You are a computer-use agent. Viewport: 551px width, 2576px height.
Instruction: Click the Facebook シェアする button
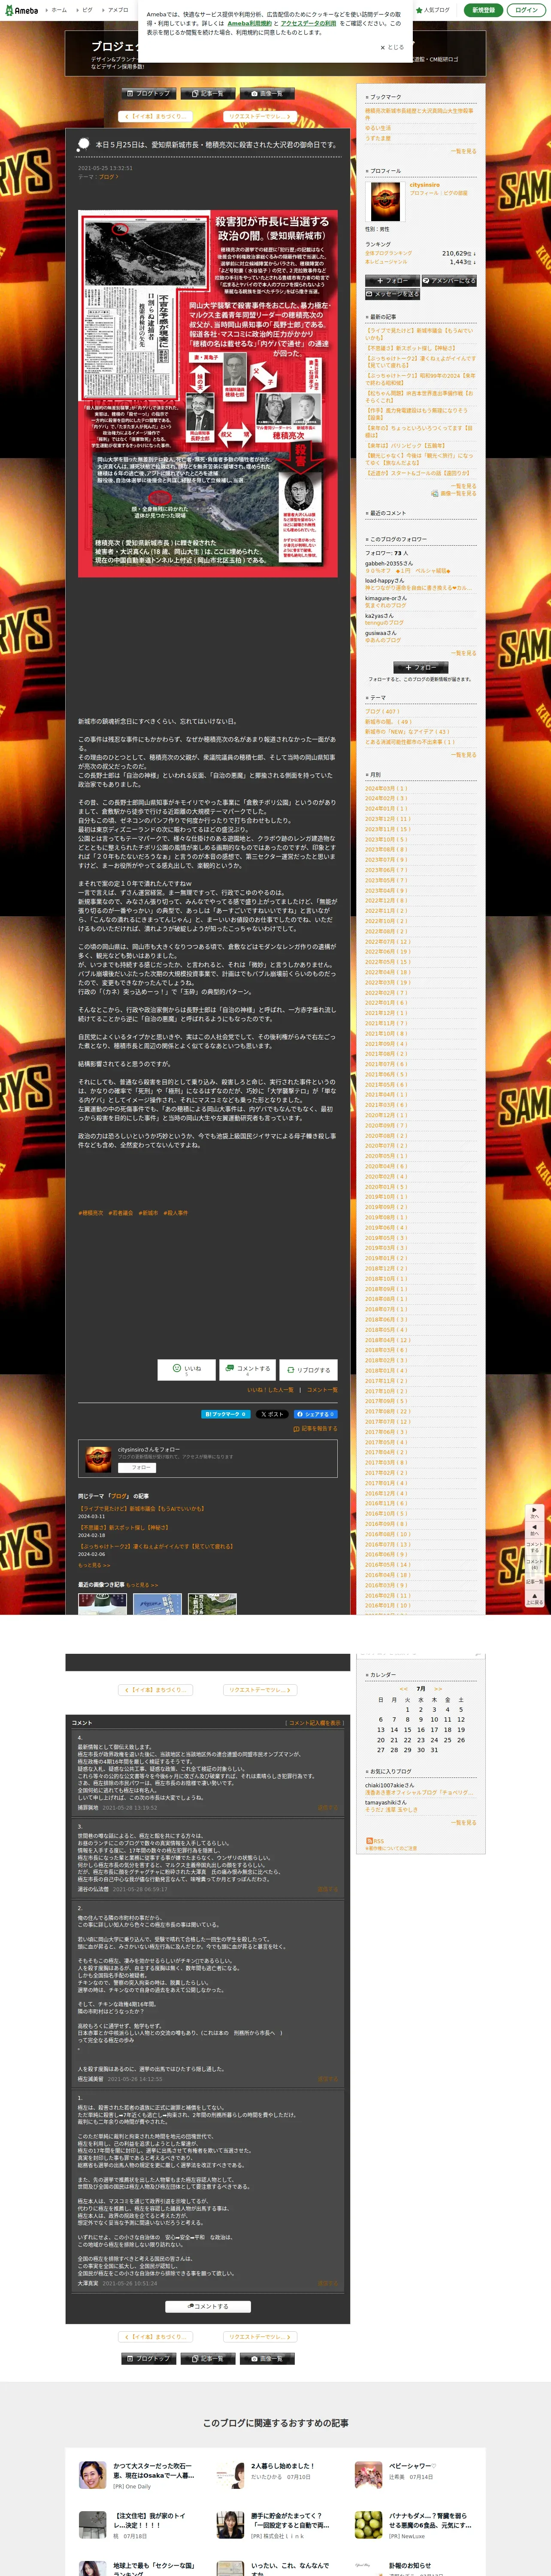coord(315,1414)
